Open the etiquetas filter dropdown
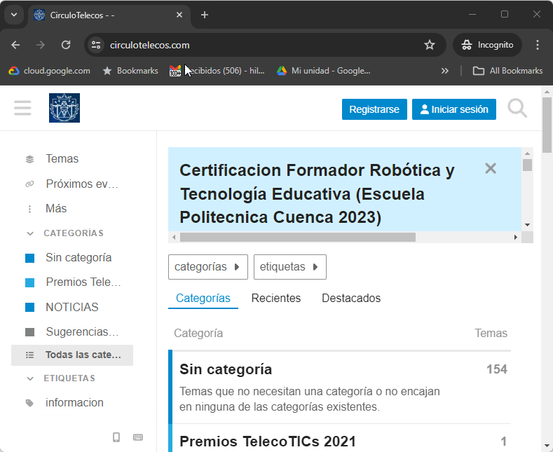The height and width of the screenshot is (452, 553). tap(290, 267)
